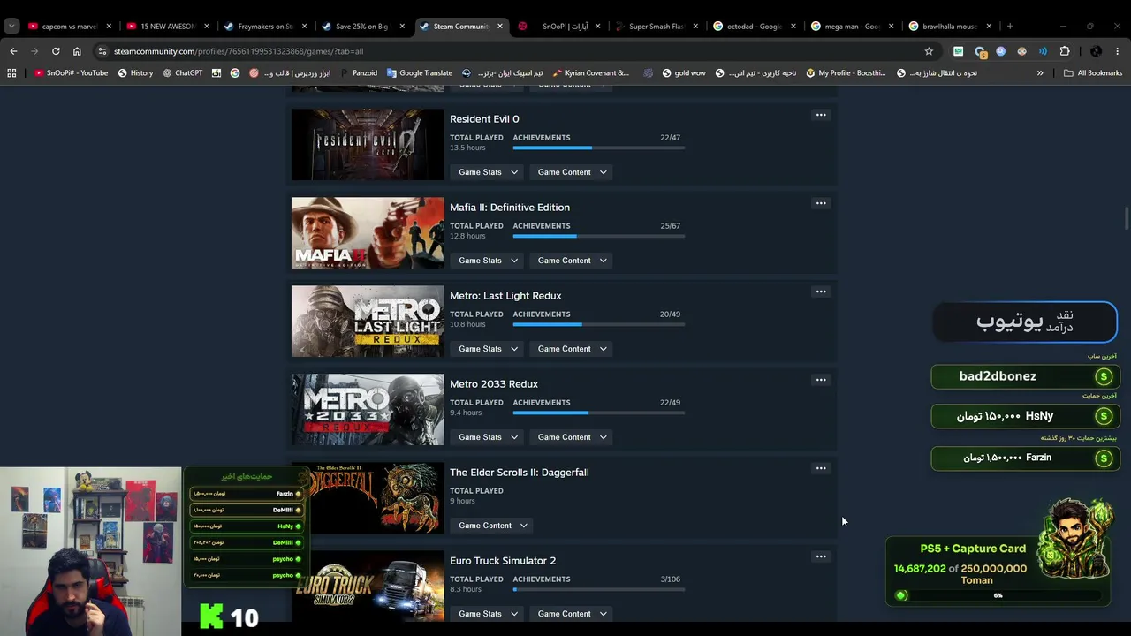Image resolution: width=1131 pixels, height=636 pixels.
Task: Click the green-screen extension icon
Action: [x=958, y=51]
